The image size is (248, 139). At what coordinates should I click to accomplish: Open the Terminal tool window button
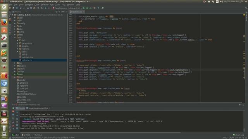pyautogui.click(x=37, y=135)
